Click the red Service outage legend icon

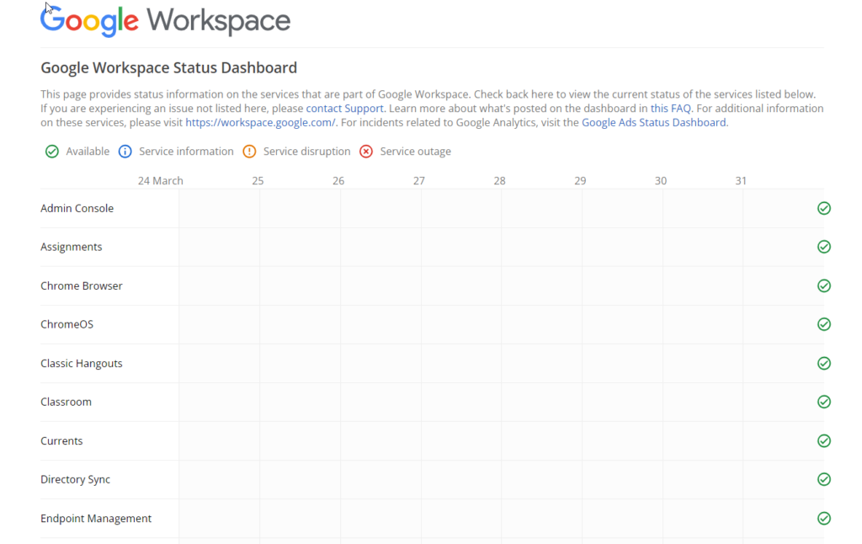pos(366,152)
